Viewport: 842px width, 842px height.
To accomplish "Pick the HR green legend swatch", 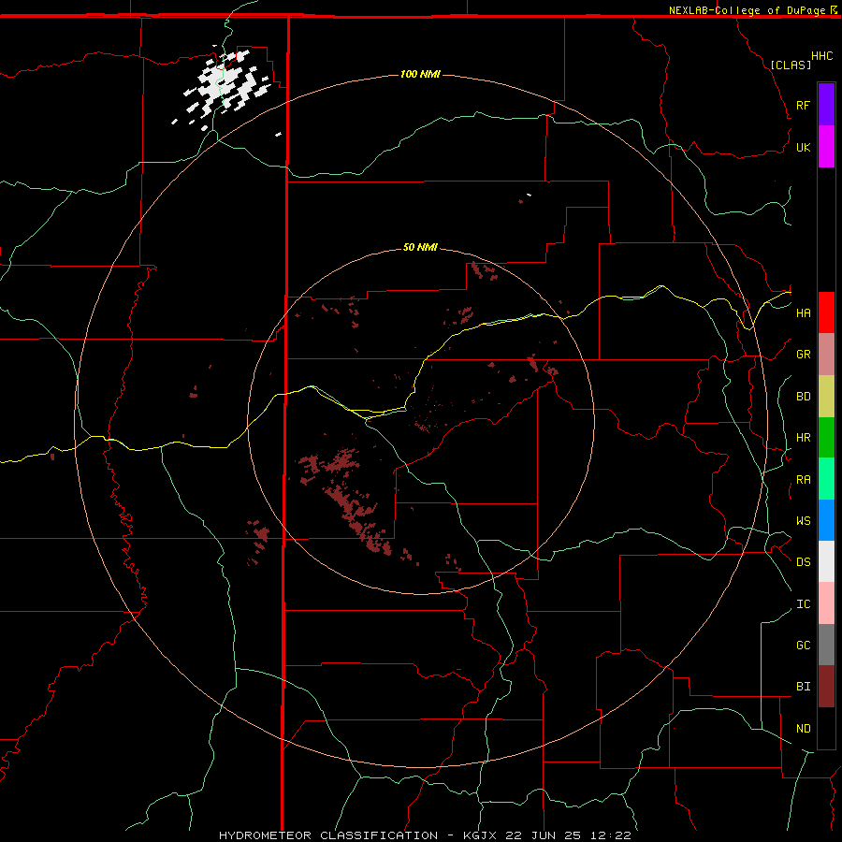I will coord(826,437).
